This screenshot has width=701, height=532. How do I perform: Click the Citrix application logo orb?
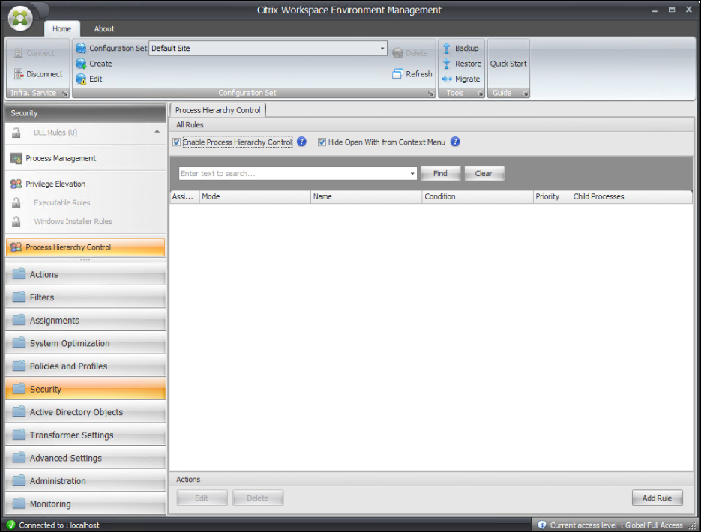[20, 18]
